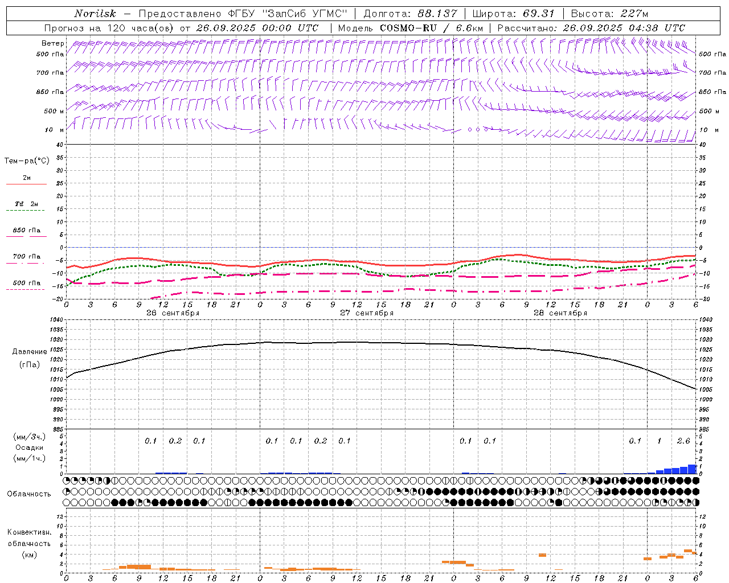729x583 pixels.
Task: Click the Облачность cloud cover label
Action: pos(29,494)
